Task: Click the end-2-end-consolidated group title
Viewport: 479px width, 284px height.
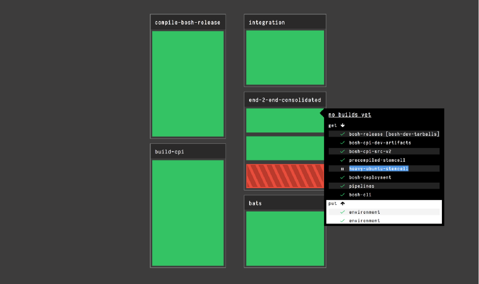Action: (x=284, y=100)
